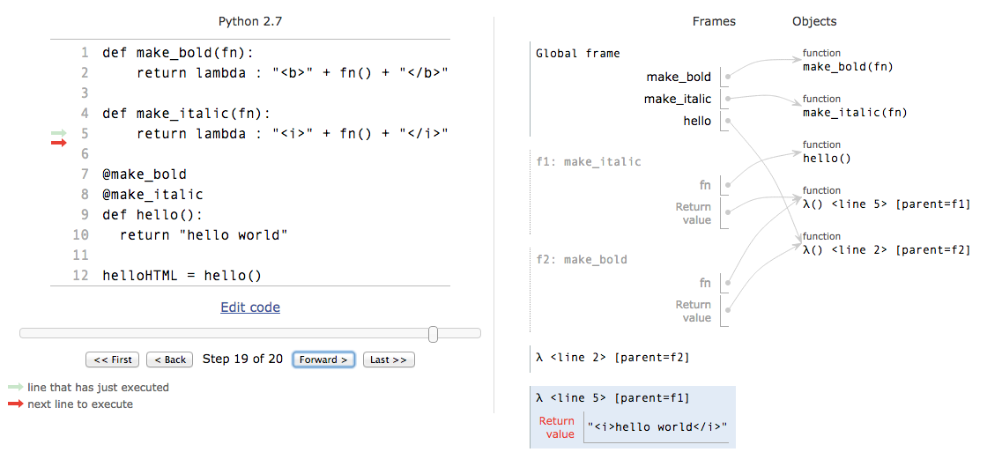
Task: Click the pointer dot beside make_bold in Global frame
Action: point(728,78)
